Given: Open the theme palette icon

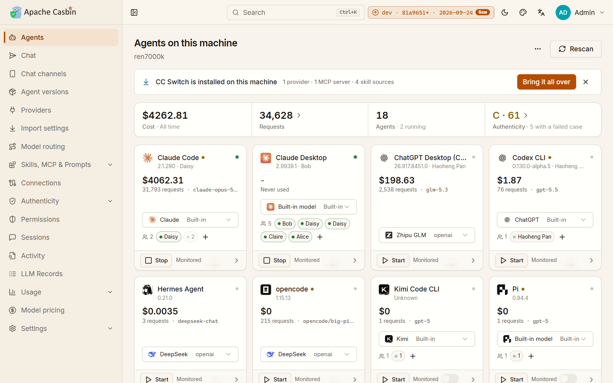Looking at the screenshot, I should click(523, 13).
